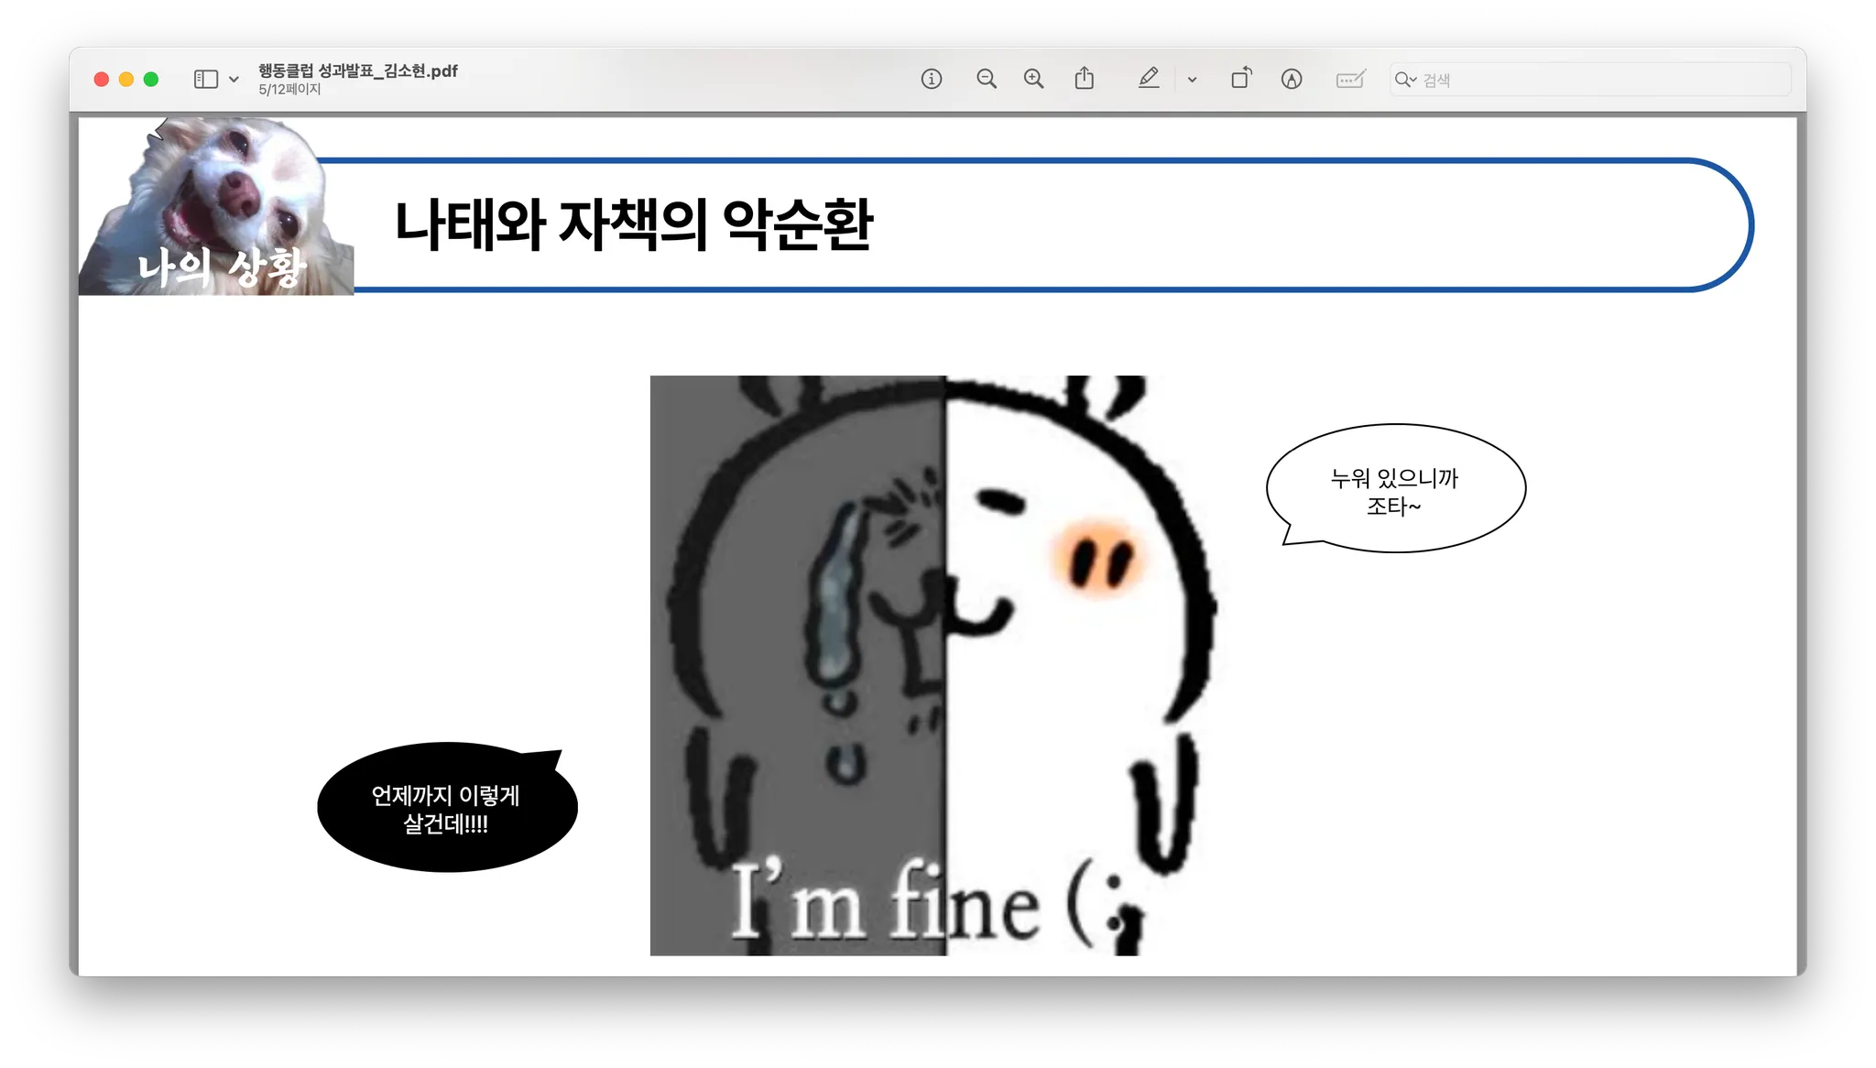
Task: Click the I'm fine rabbit image
Action: (x=933, y=664)
